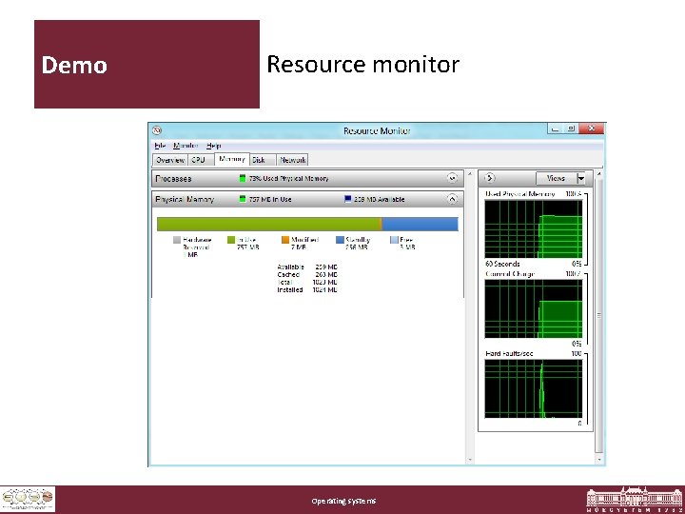Click the university building logo in footer
The width and height of the screenshot is (685, 514).
tap(635, 500)
